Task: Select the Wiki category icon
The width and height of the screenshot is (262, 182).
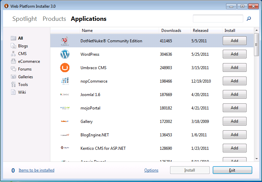Action: pyautogui.click(x=13, y=92)
